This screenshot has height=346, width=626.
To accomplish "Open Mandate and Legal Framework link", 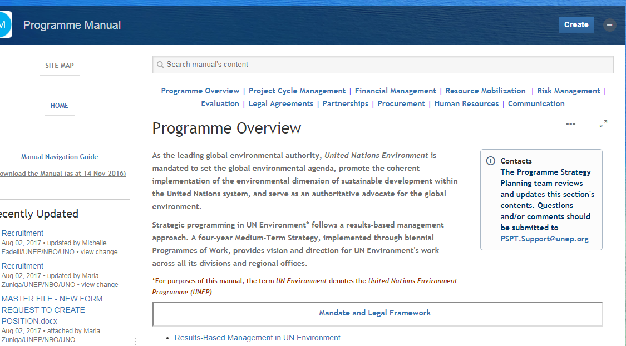I will [375, 313].
